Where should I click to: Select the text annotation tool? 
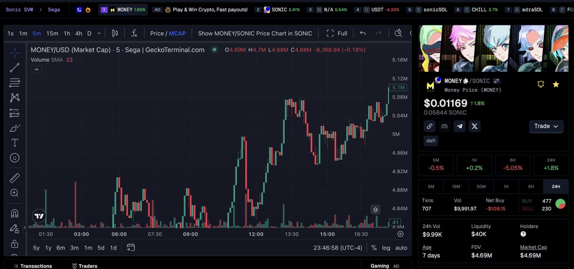coord(15,143)
